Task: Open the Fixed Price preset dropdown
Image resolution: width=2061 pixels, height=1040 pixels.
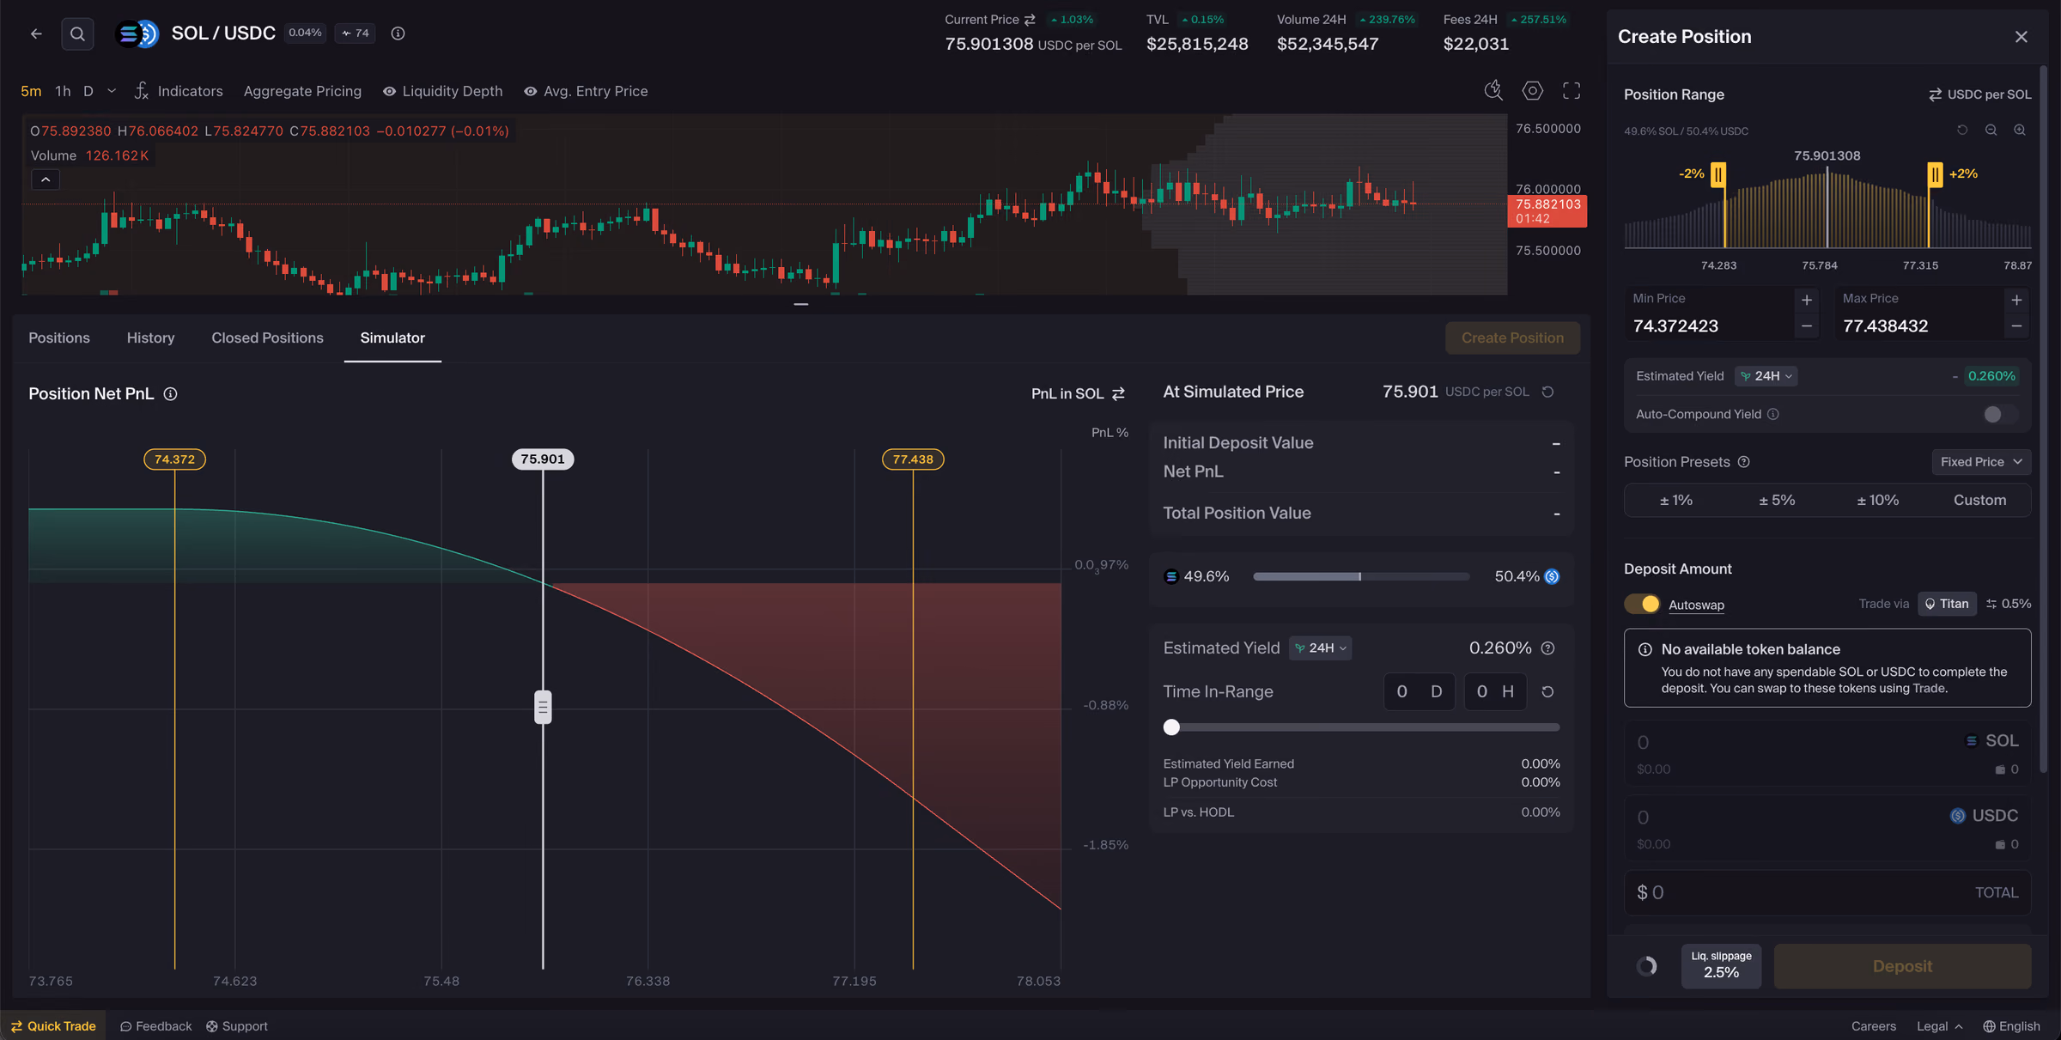Action: point(1981,462)
